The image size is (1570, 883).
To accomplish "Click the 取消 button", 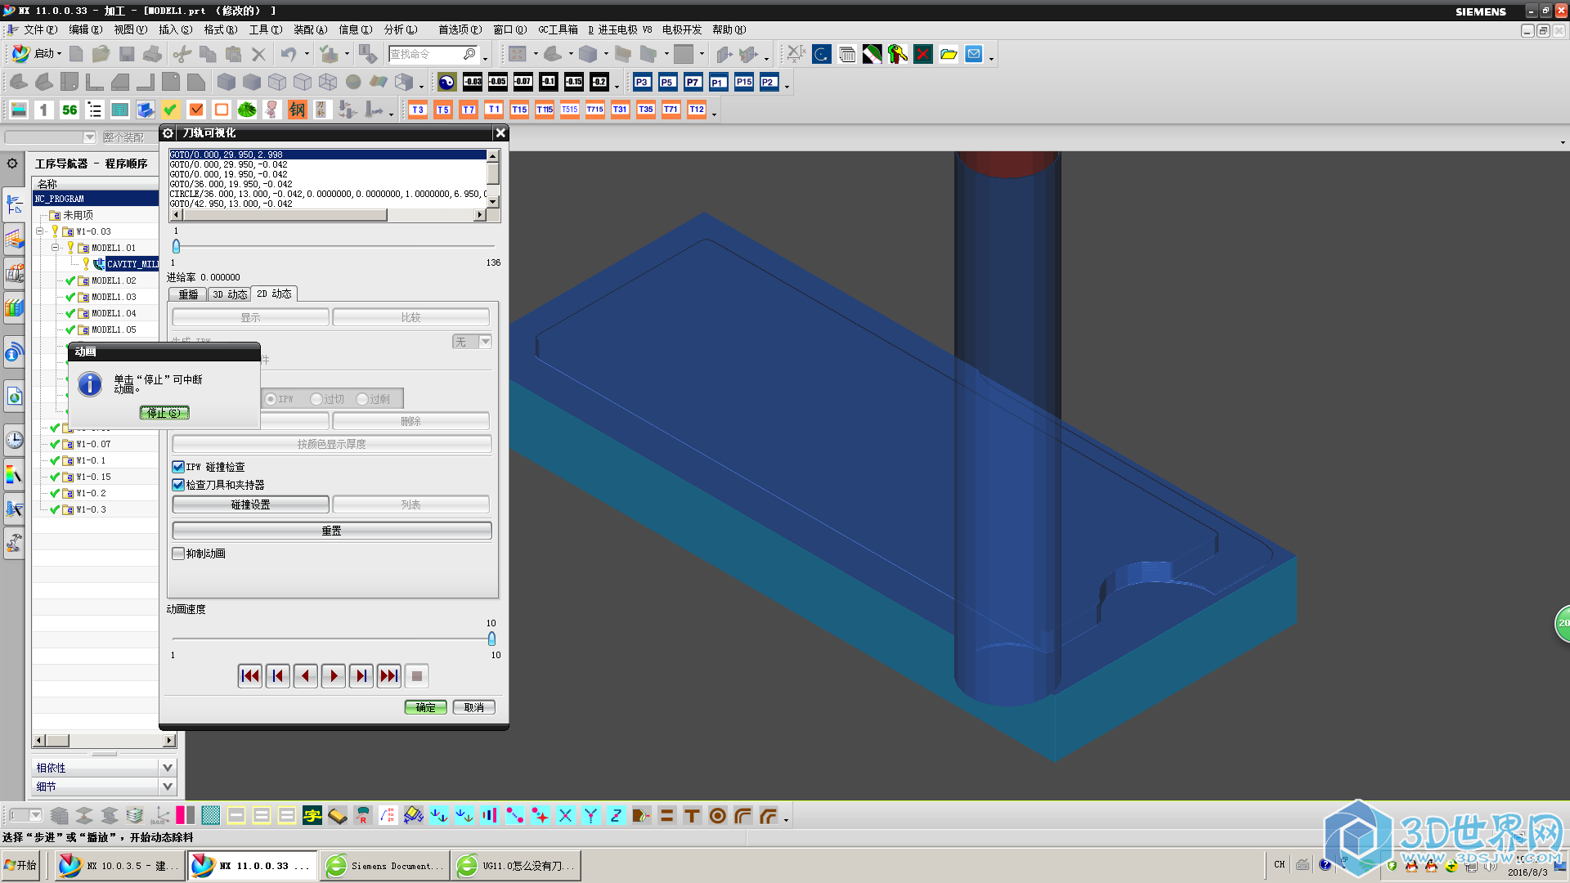I will click(x=474, y=707).
